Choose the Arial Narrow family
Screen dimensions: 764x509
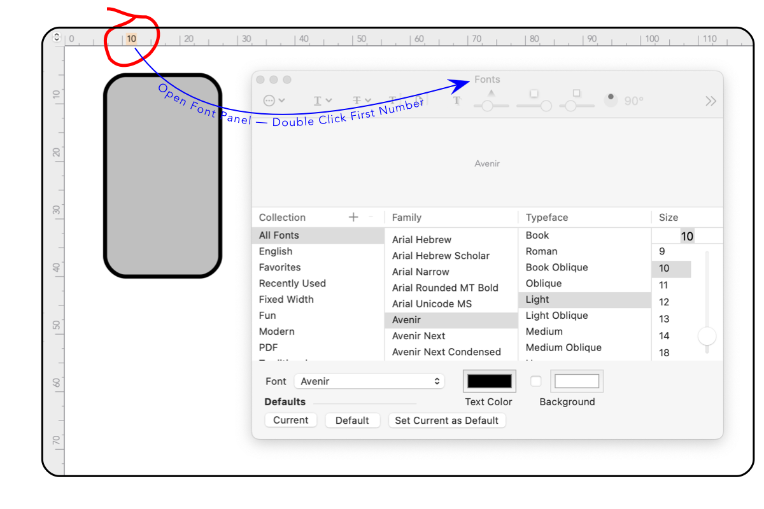[x=451, y=272]
